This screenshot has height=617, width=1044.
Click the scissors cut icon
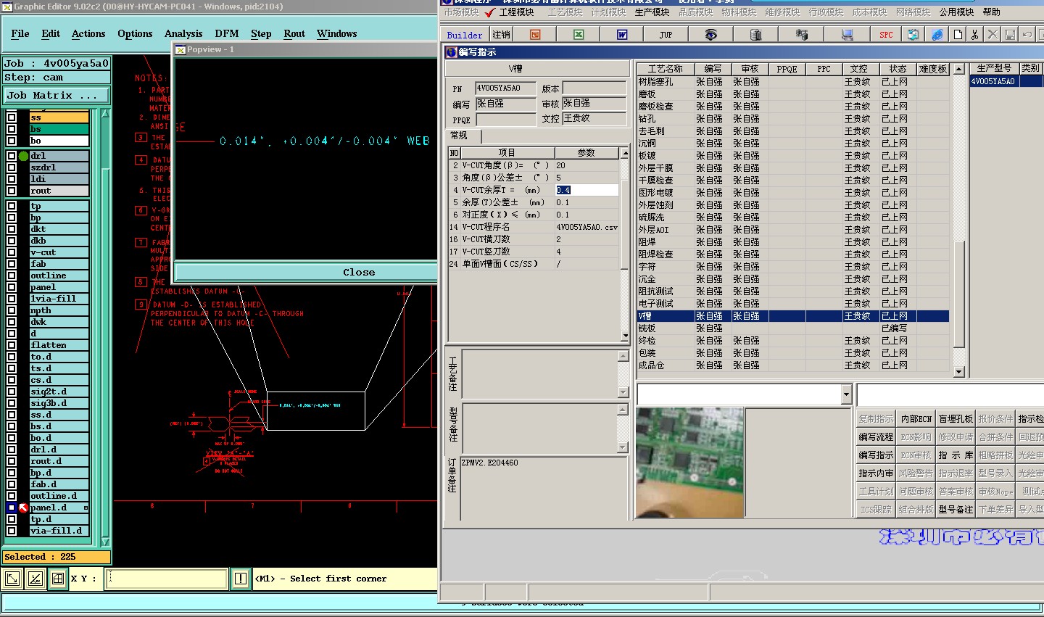coord(975,35)
